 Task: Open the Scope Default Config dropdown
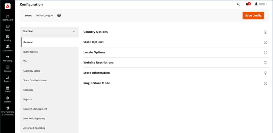pyautogui.click(x=44, y=15)
